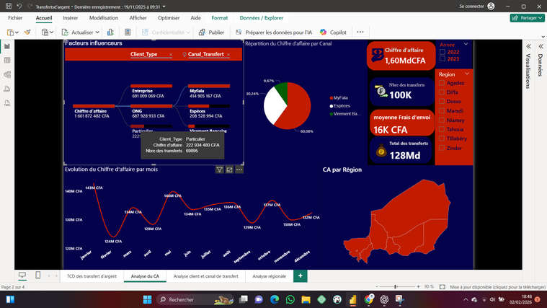This screenshot has height=308, width=547.
Task: Remove the Client_Type level with its X
Action: (171, 55)
